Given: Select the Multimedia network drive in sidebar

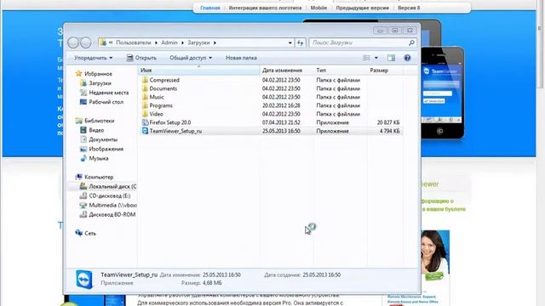Looking at the screenshot, I should click(x=108, y=205).
